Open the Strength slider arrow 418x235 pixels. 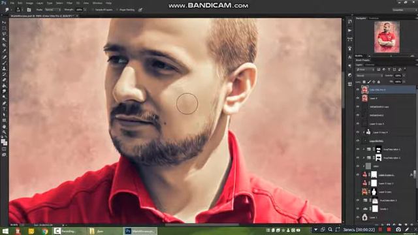pos(85,10)
